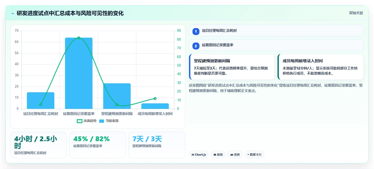The width and height of the screenshot is (374, 169).
Task: Click the small 成员每周新增录入时间 bar
Action: [155, 106]
